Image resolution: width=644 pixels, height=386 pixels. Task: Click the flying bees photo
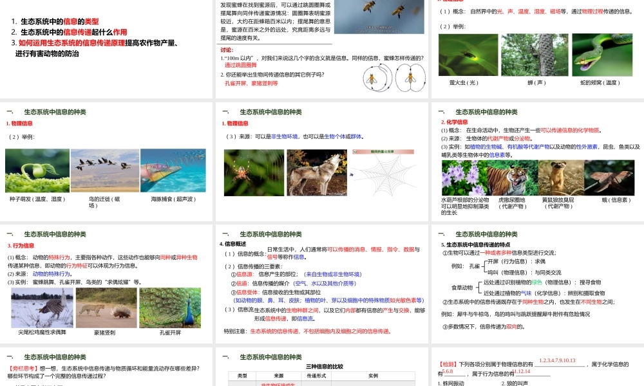pyautogui.click(x=379, y=17)
